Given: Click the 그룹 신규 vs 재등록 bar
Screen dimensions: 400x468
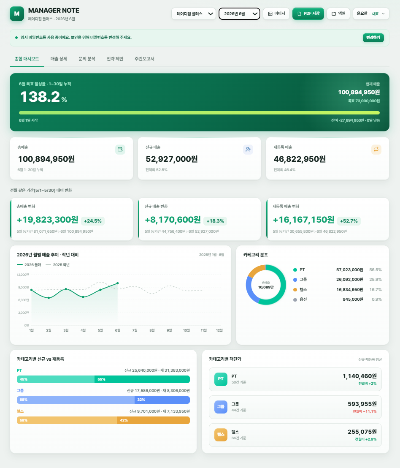Looking at the screenshot, I should tap(103, 400).
